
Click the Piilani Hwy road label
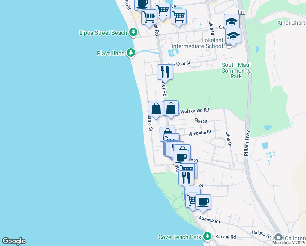[x=247, y=143]
